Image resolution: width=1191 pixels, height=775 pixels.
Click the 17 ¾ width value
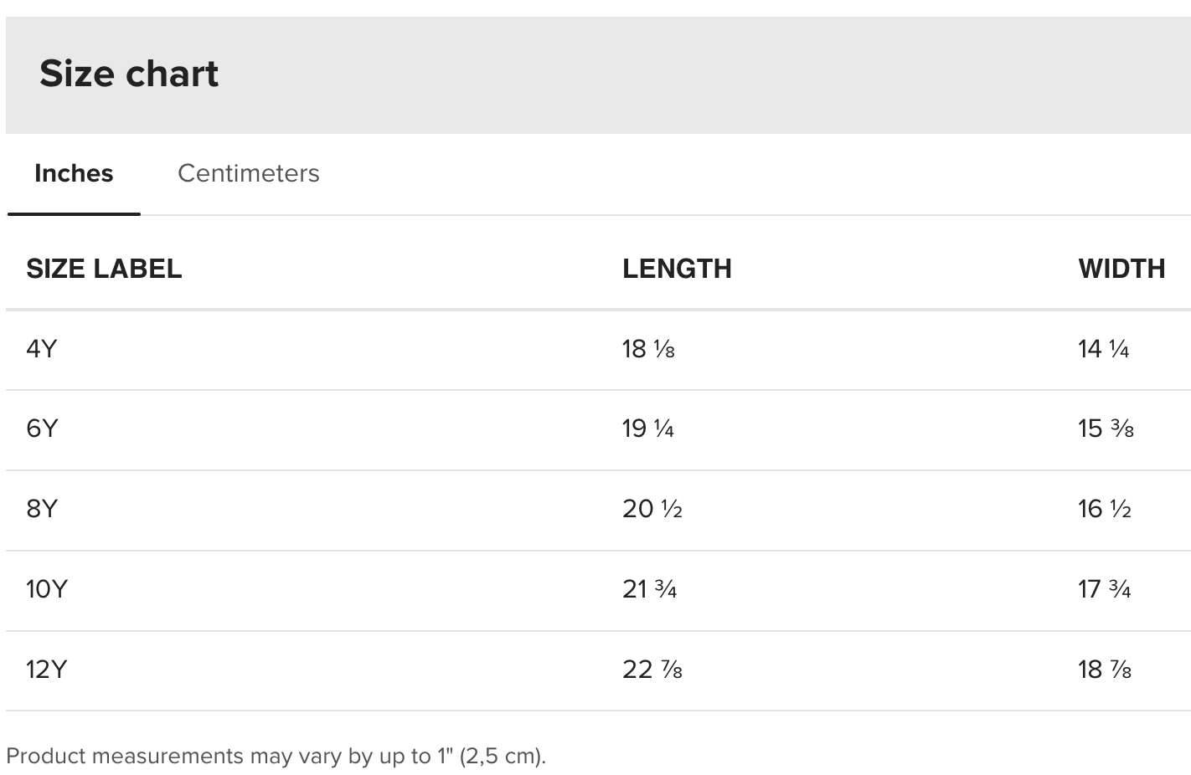[1105, 589]
